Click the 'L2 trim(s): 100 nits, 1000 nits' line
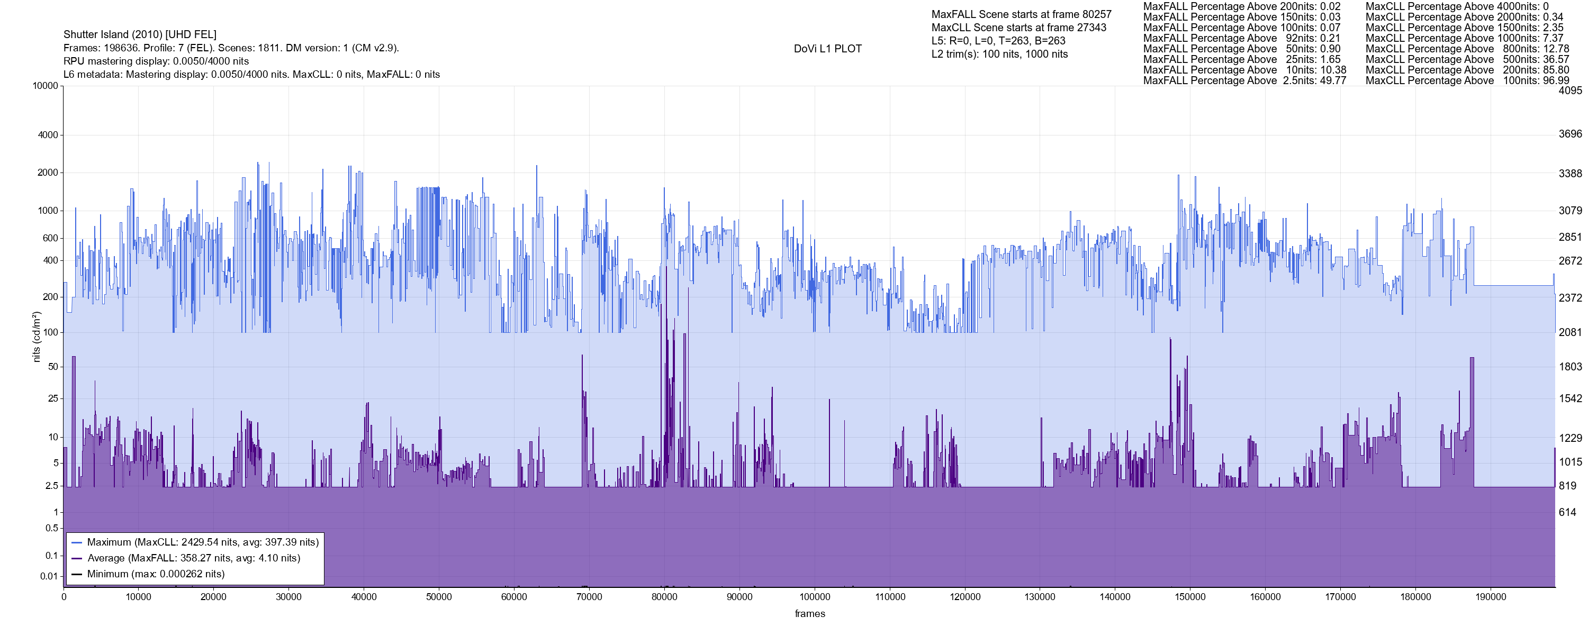The image size is (1588, 635). pos(999,55)
